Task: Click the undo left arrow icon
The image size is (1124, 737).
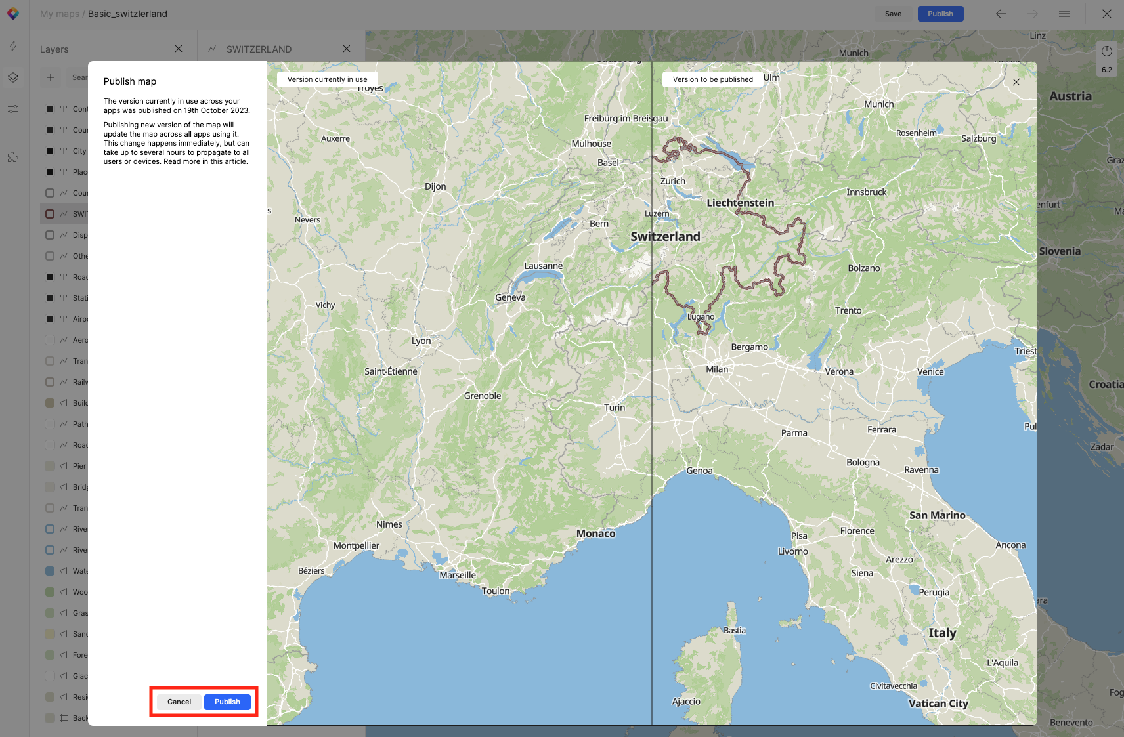Action: (1001, 14)
